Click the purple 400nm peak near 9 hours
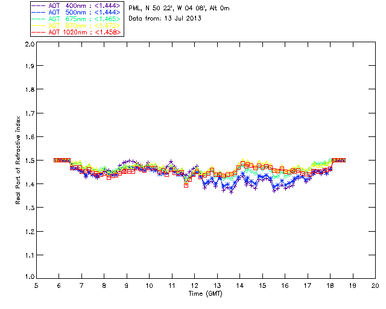 (130, 161)
